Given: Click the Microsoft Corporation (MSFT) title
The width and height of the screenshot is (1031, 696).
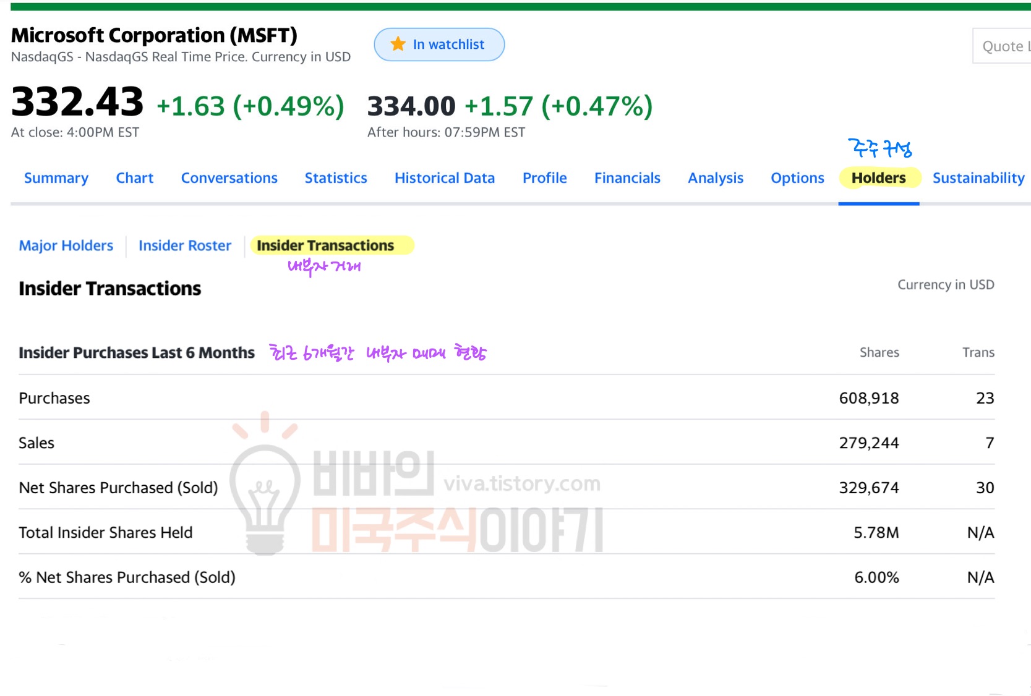Looking at the screenshot, I should pyautogui.click(x=155, y=35).
